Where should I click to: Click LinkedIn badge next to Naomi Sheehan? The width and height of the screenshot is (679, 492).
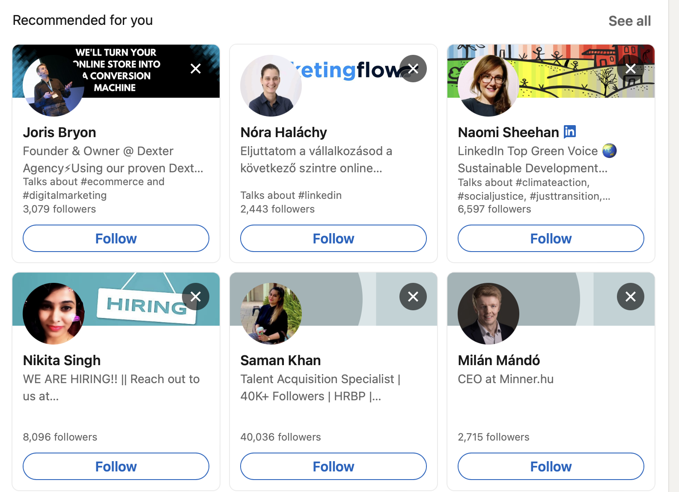(570, 132)
